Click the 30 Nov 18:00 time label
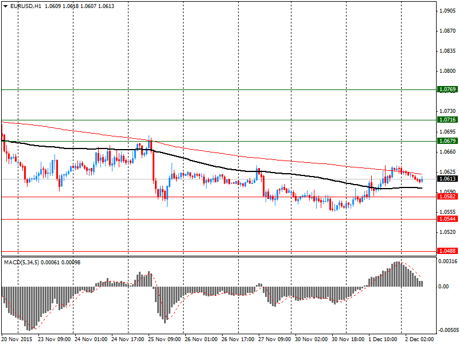 pyautogui.click(x=348, y=339)
